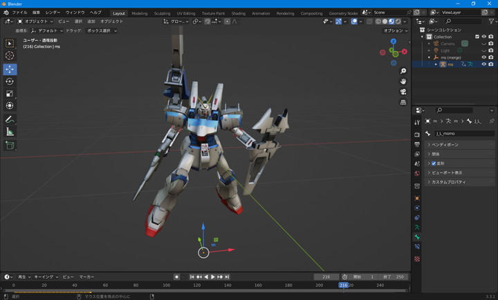Choose the Annotate pencil tool
The width and height of the screenshot is (498, 300).
tap(10, 119)
